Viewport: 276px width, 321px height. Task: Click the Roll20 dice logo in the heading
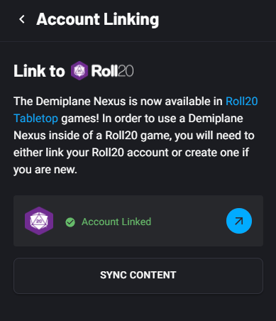click(x=79, y=70)
